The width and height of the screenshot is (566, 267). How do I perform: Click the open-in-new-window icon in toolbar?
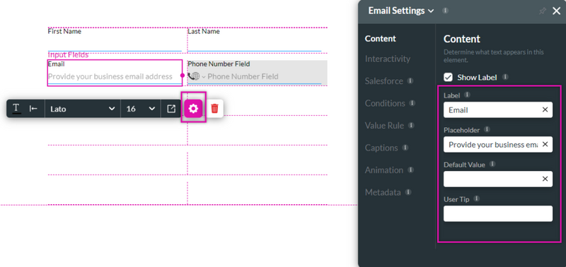(171, 109)
